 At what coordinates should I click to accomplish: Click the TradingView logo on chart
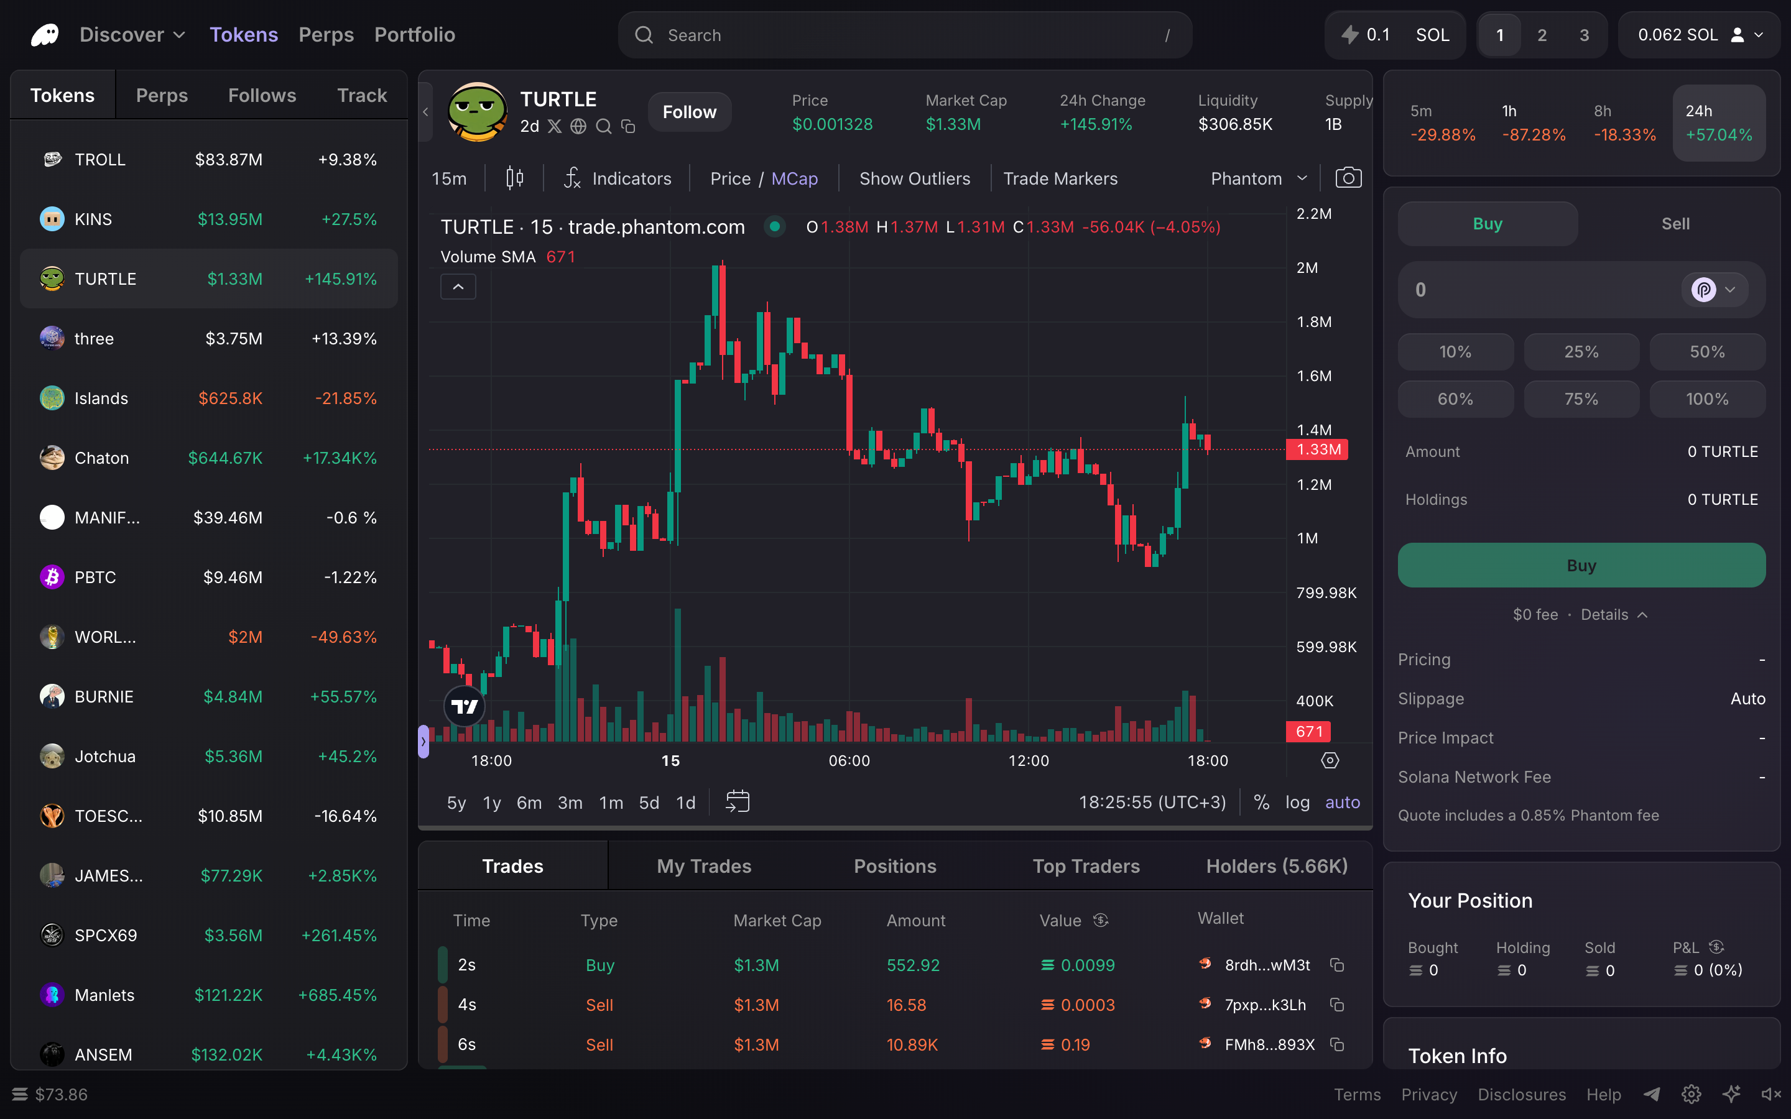[465, 706]
